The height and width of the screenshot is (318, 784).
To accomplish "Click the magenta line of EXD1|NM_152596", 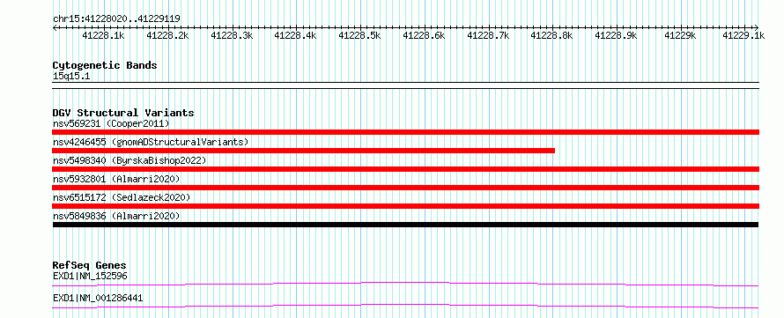I will tap(405, 284).
